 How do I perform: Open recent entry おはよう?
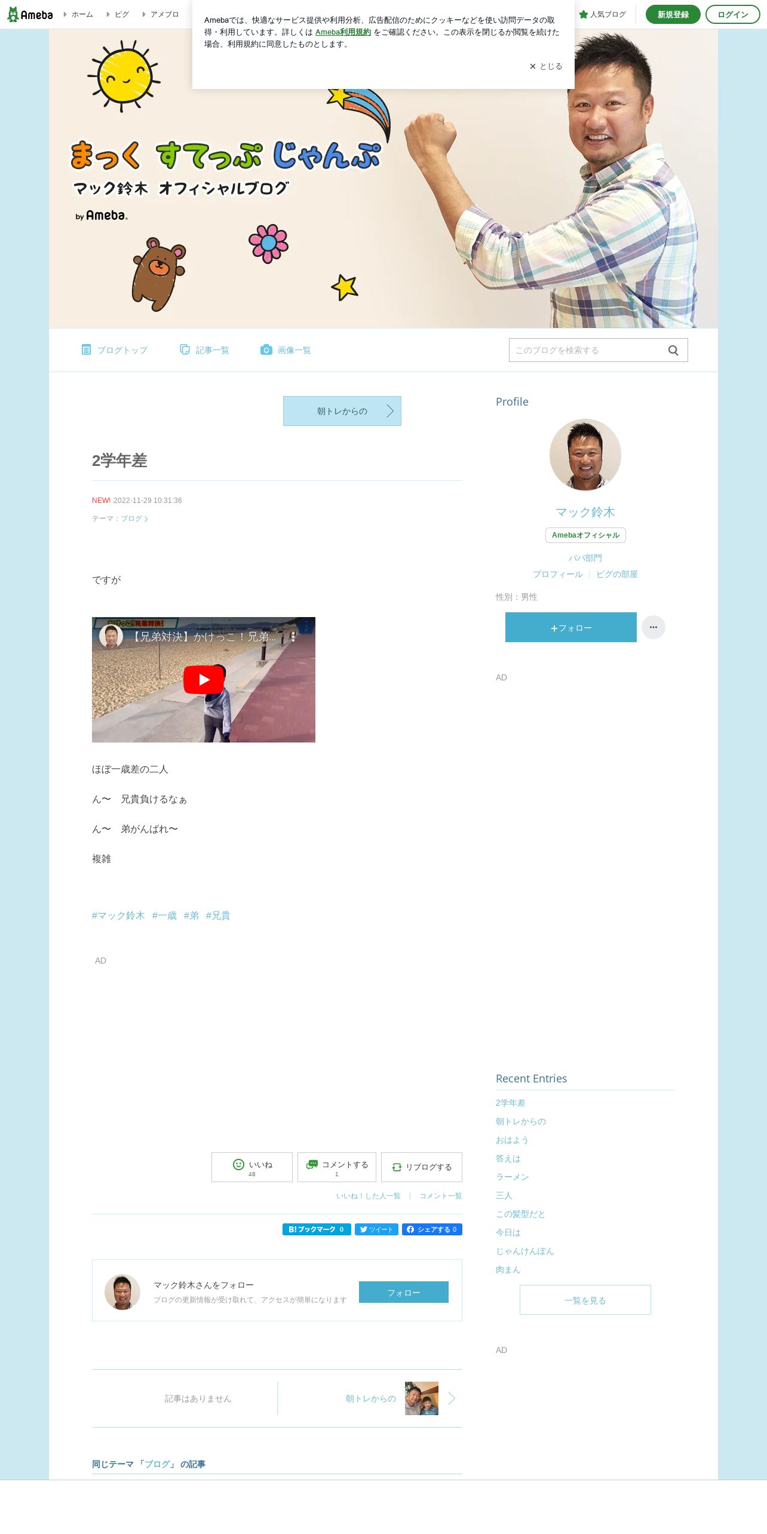(513, 1140)
